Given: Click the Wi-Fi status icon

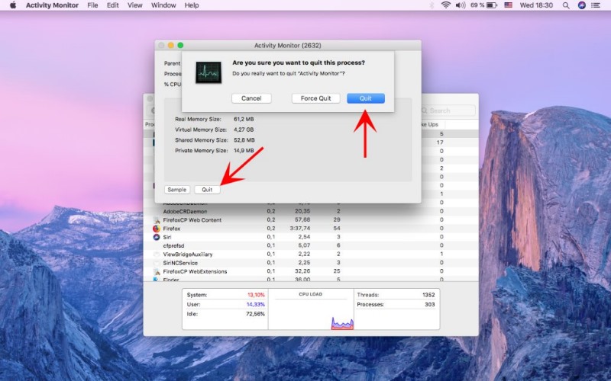Looking at the screenshot, I should coord(446,5).
